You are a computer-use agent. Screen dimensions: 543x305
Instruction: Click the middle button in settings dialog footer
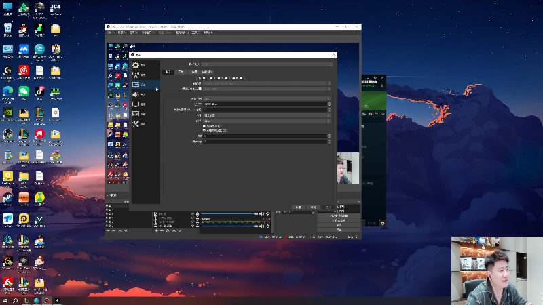coord(314,207)
